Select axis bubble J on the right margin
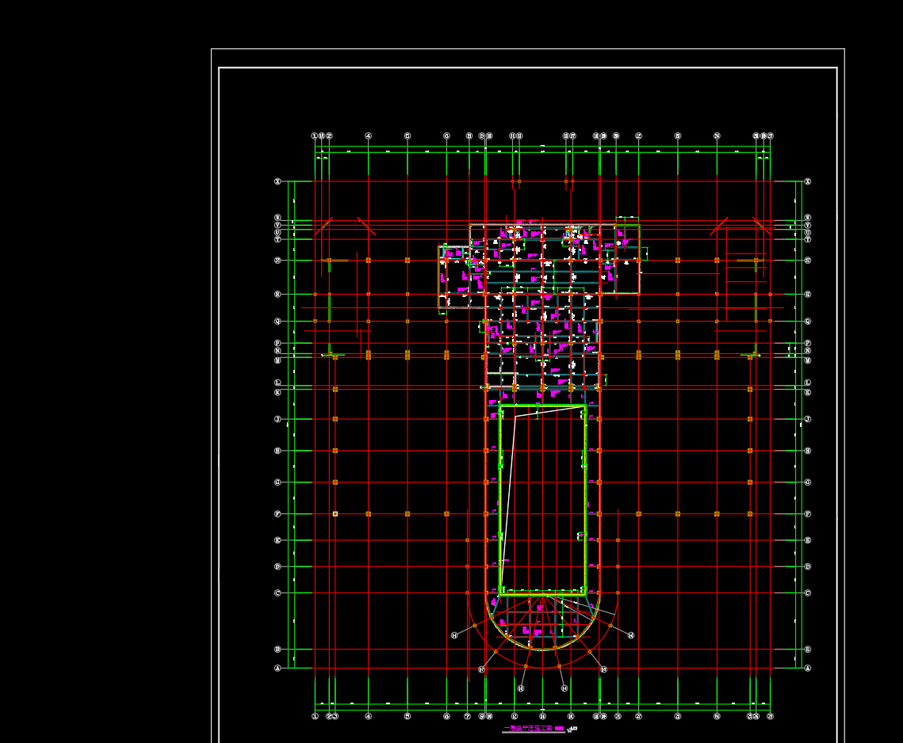The height and width of the screenshot is (743, 903). point(807,419)
